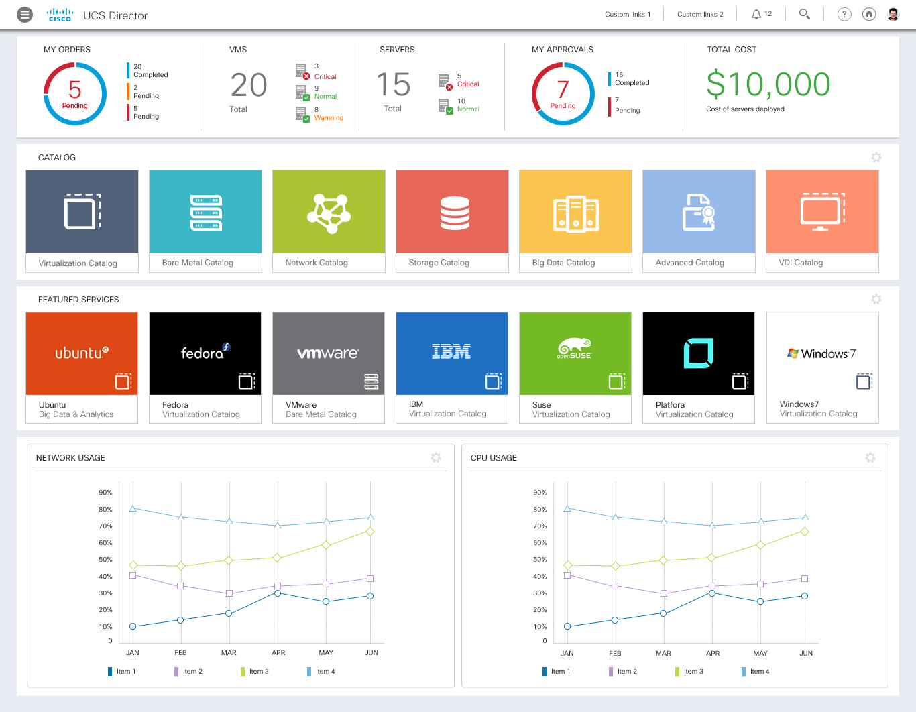The width and height of the screenshot is (916, 712).
Task: Open Custom links 2
Action: click(700, 14)
